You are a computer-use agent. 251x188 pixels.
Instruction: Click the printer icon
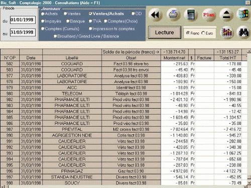(x=173, y=15)
